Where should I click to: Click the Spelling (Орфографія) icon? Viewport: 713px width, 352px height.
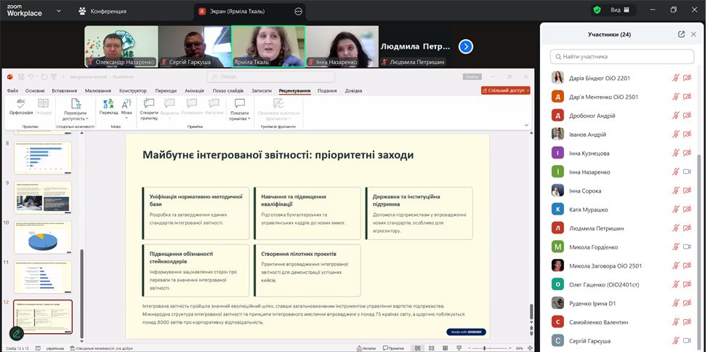(21, 105)
